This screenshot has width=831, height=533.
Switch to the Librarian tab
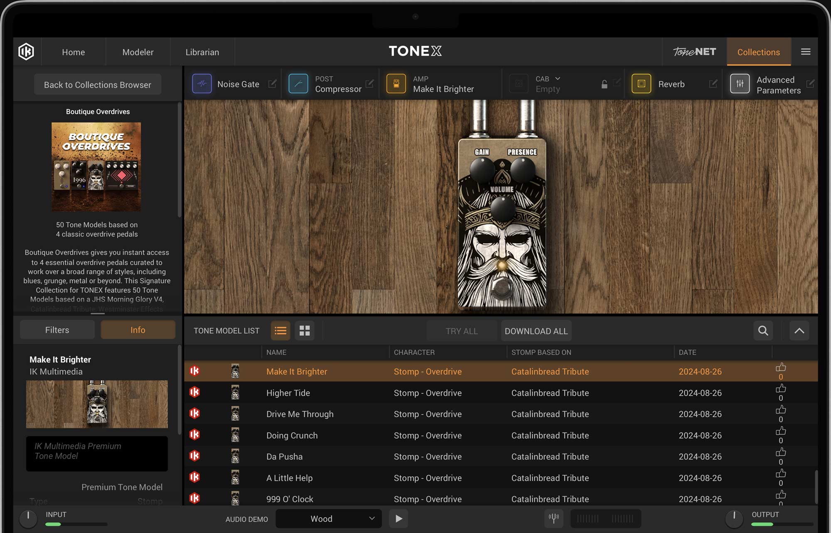pos(202,52)
